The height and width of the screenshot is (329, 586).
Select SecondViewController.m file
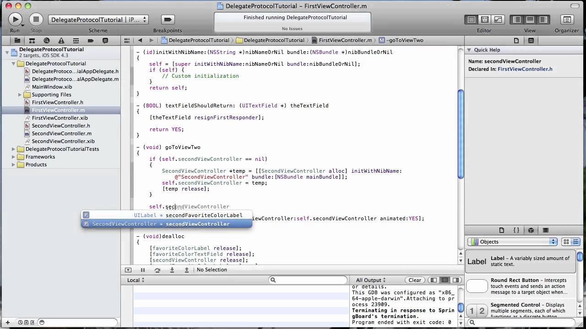click(x=61, y=133)
